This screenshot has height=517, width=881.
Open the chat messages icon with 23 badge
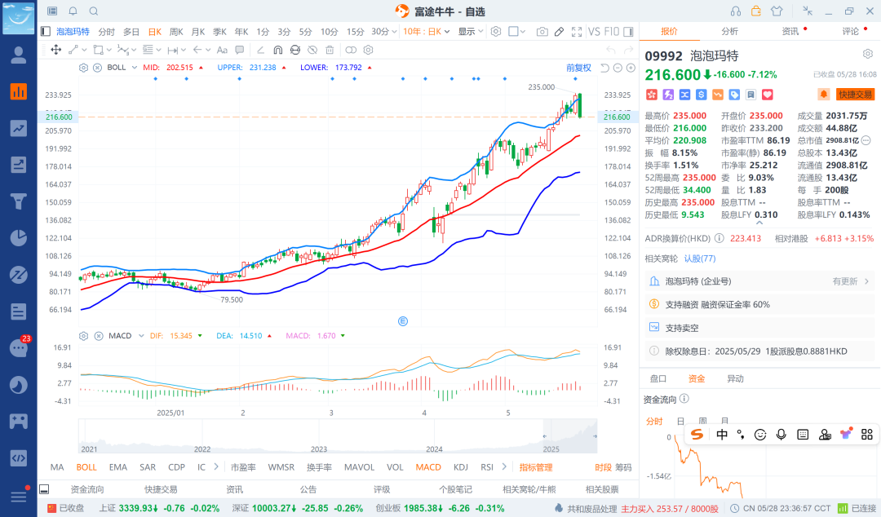(19, 348)
